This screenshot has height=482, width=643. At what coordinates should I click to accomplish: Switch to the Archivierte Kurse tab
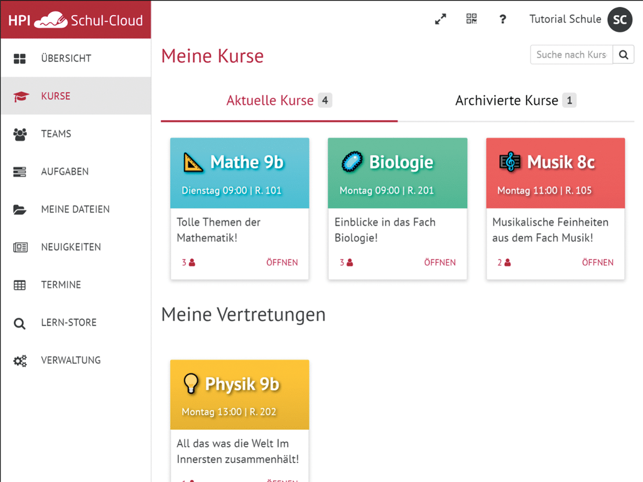(x=515, y=100)
